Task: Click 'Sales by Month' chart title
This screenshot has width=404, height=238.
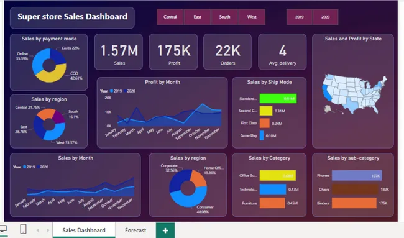Action: [75, 158]
